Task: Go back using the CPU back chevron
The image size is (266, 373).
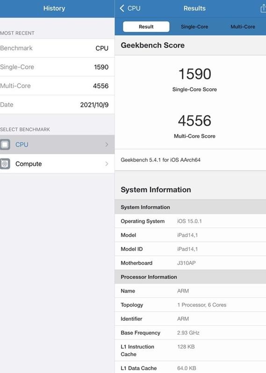Action: pos(122,8)
